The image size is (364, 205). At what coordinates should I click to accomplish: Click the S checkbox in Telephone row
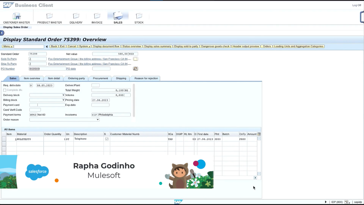point(107,139)
